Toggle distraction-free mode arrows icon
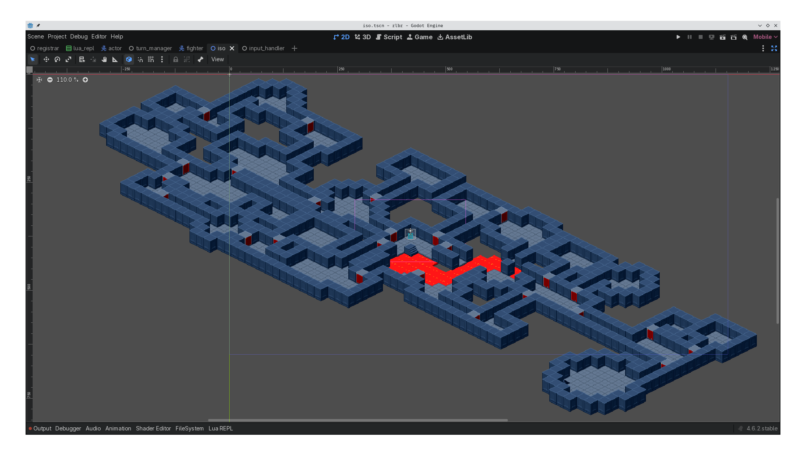Screen dimensions: 806x465 tap(774, 48)
